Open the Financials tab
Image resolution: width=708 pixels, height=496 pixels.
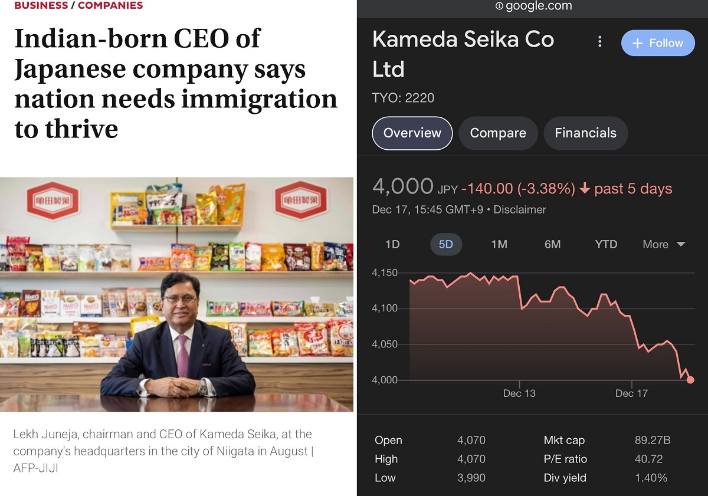tap(585, 133)
